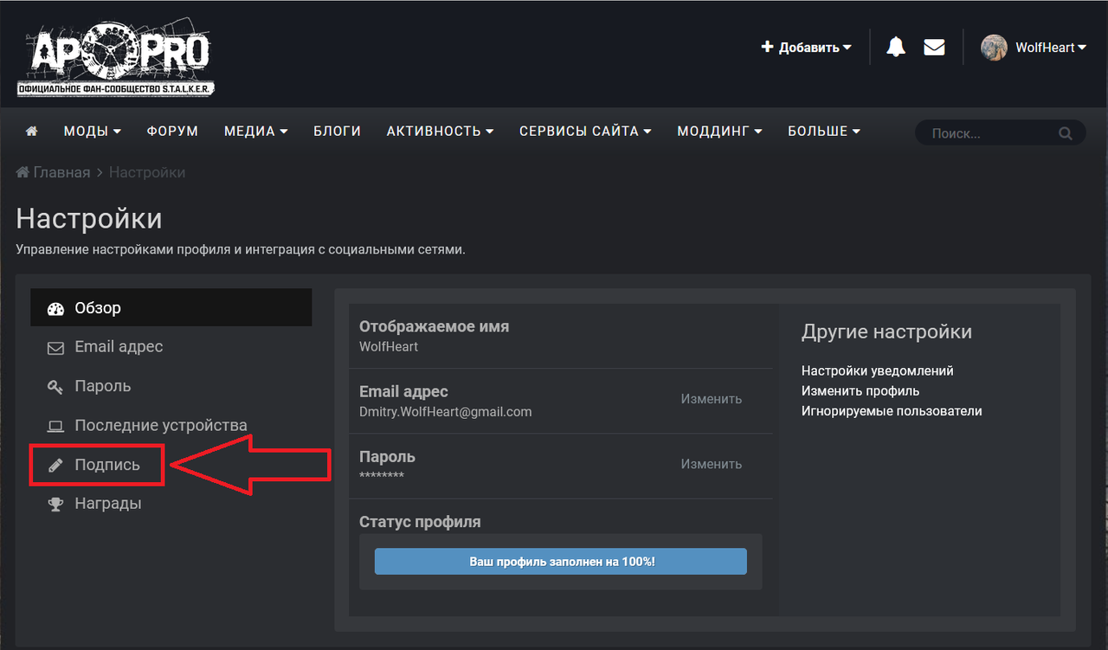This screenshot has width=1108, height=650.
Task: Open Игнорируемые пользователи link
Action: point(892,411)
